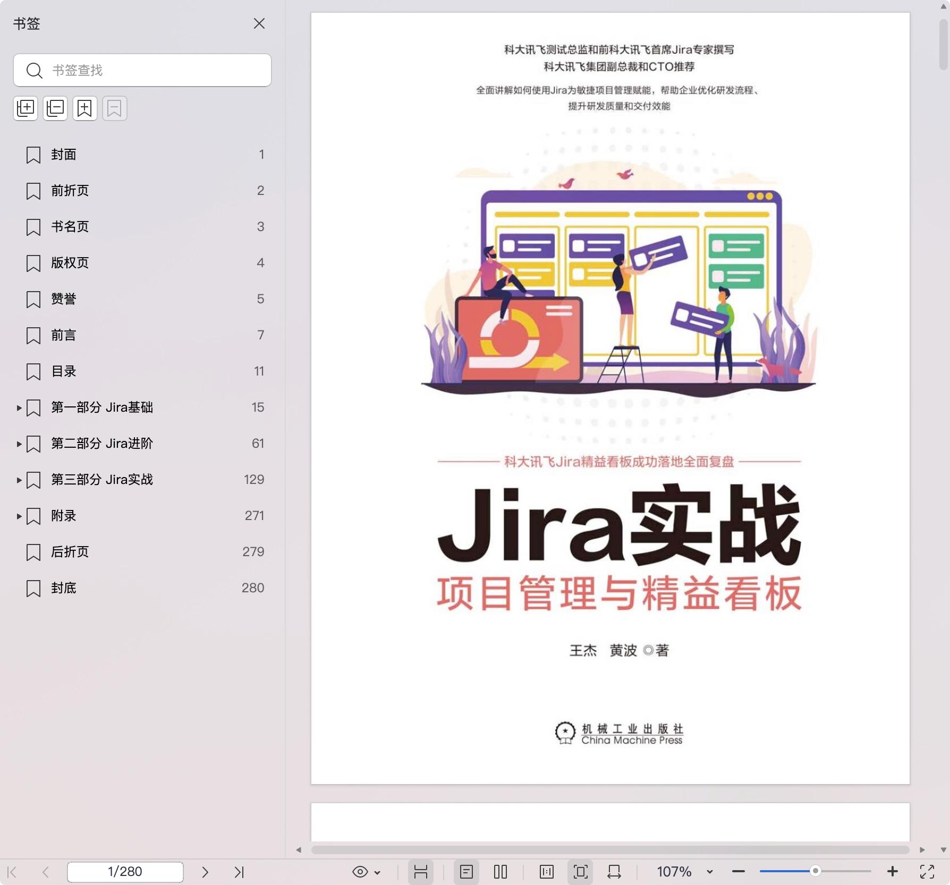Expand 第二部分 Jira进阶 triangle
This screenshot has height=885, width=950.
click(x=19, y=444)
